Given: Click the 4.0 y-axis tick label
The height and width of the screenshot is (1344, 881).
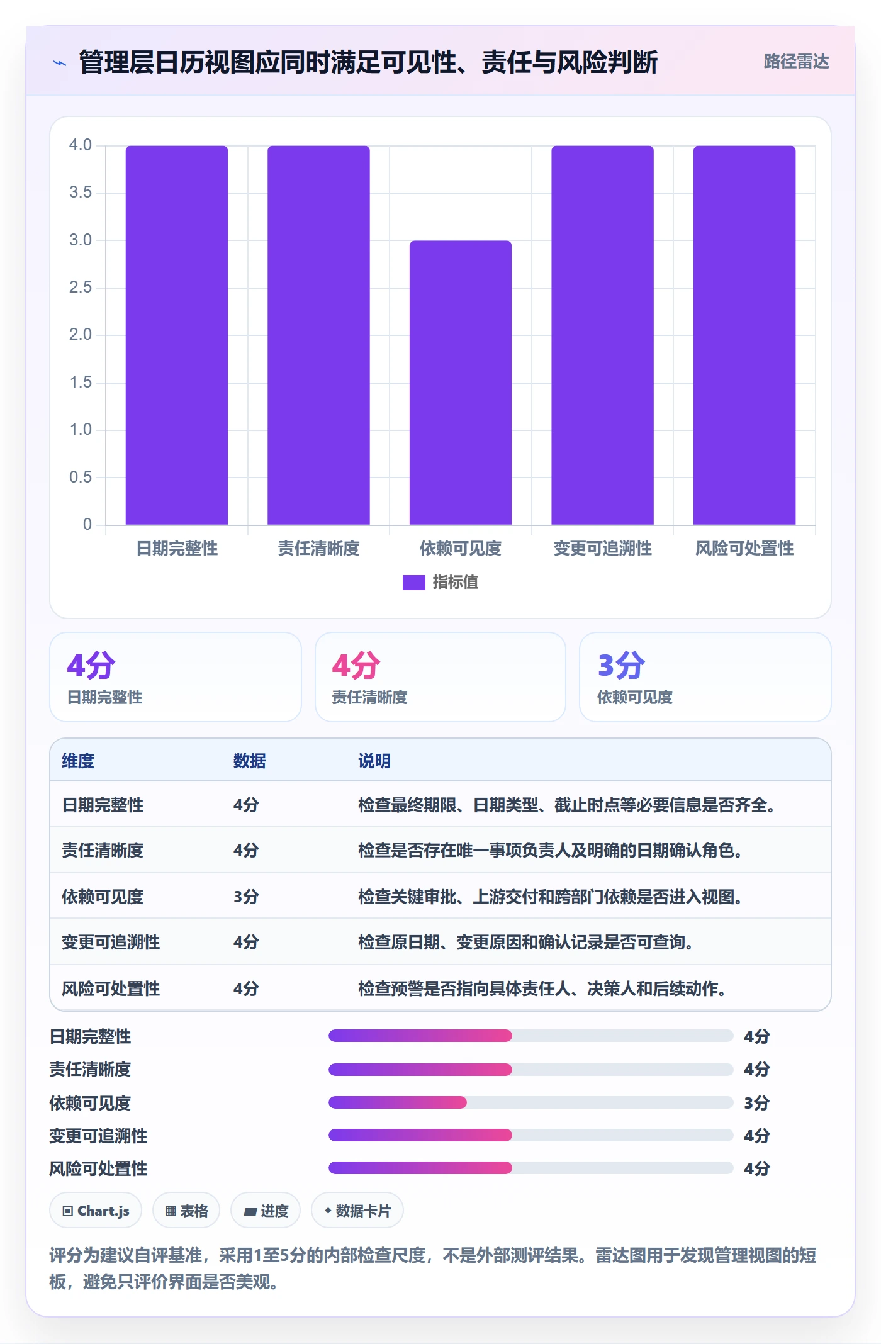Looking at the screenshot, I should coord(81,145).
